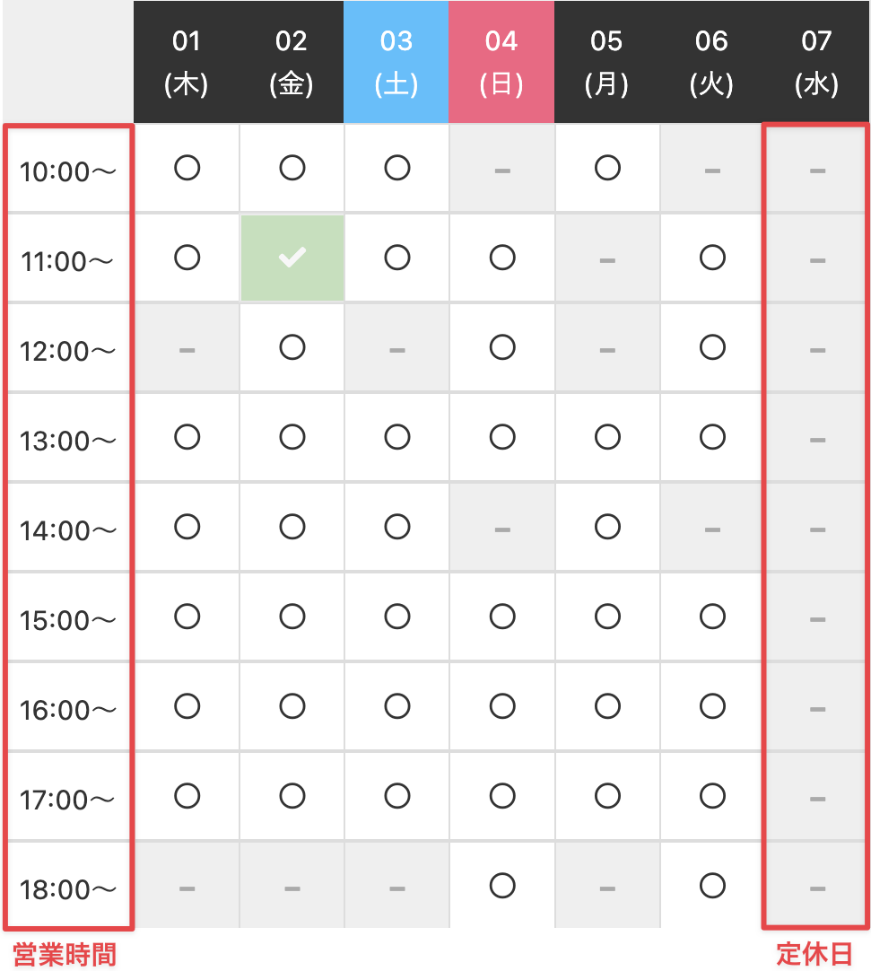871x971 pixels.
Task: Click the Wednesday 07 closed-day header
Action: pyautogui.click(x=816, y=62)
